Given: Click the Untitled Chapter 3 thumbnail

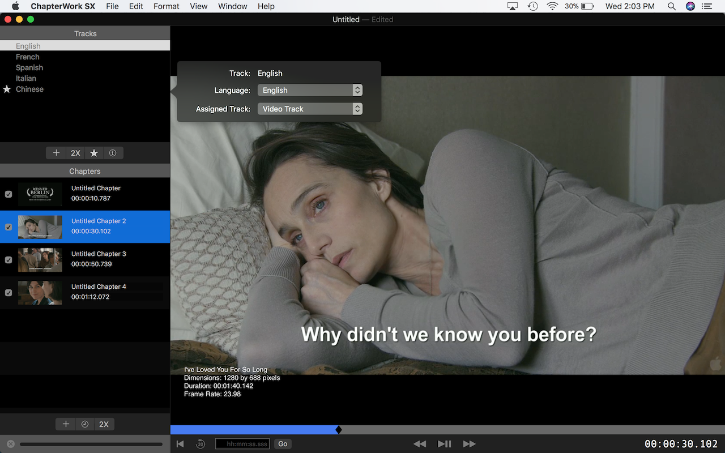Looking at the screenshot, I should (40, 260).
